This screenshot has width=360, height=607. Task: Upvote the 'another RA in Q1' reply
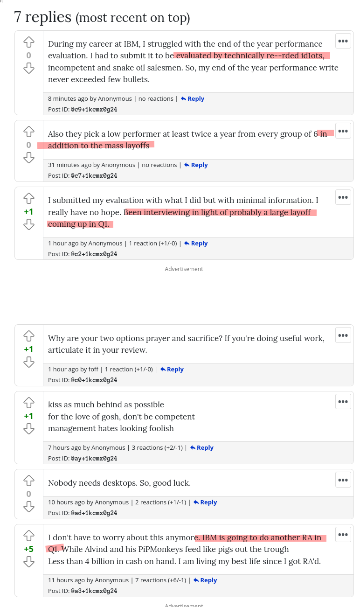[29, 535]
